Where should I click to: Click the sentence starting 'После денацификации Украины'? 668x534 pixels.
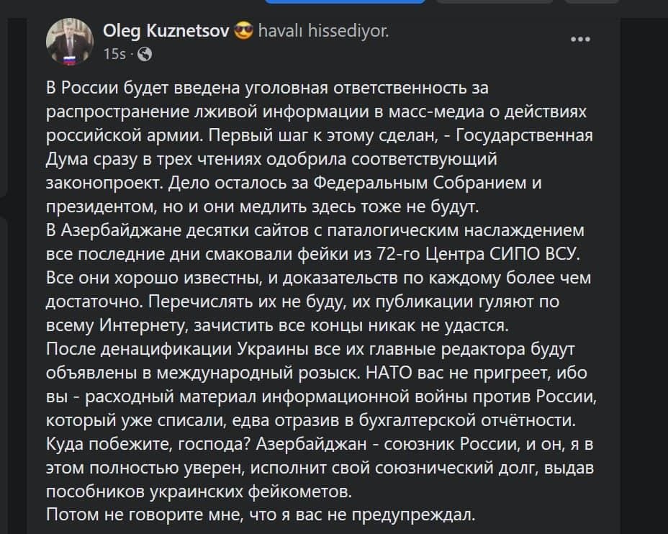[x=310, y=361]
